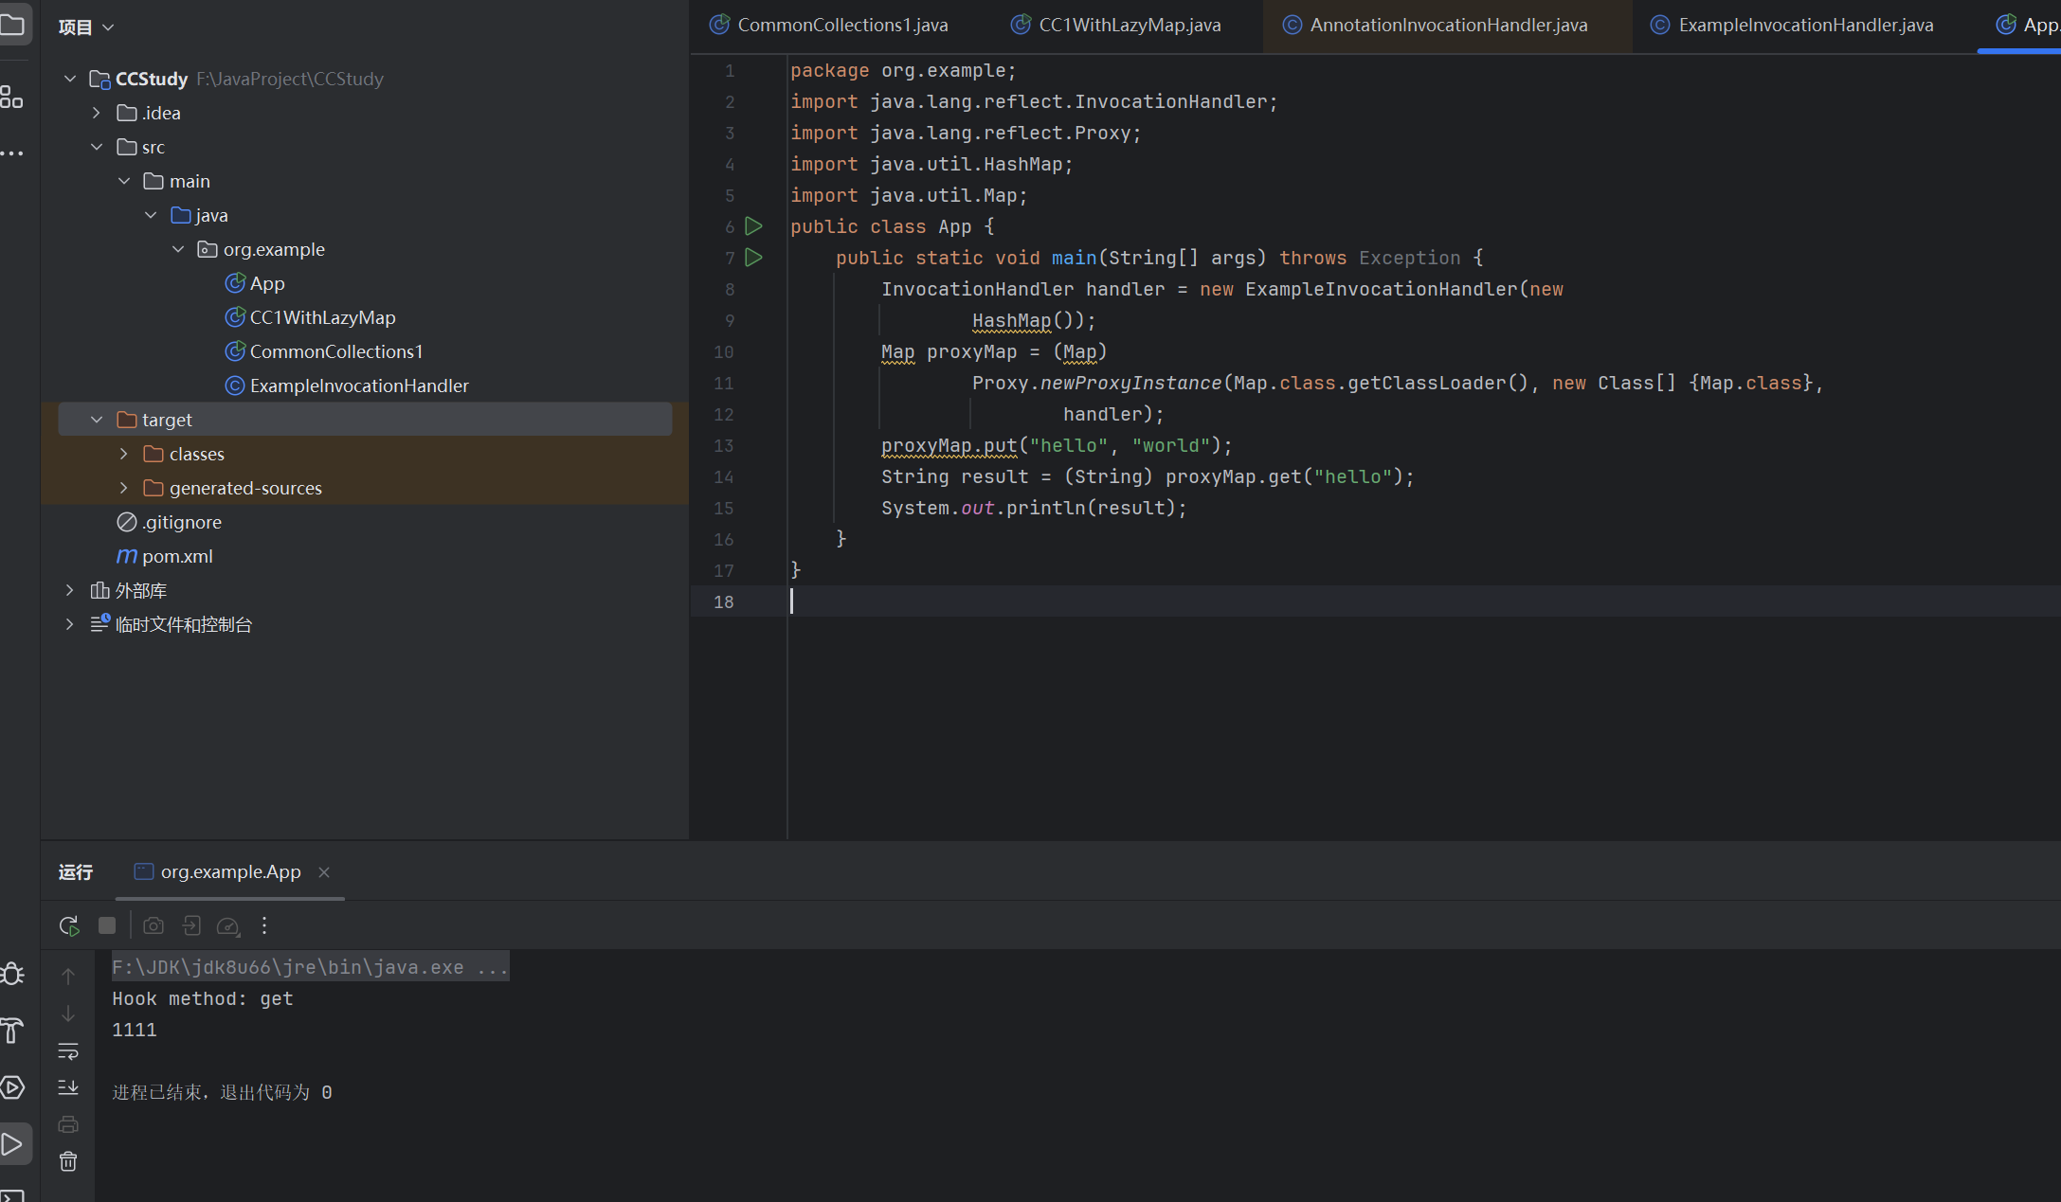
Task: Click run gutter arrow beside main method
Action: 753,258
